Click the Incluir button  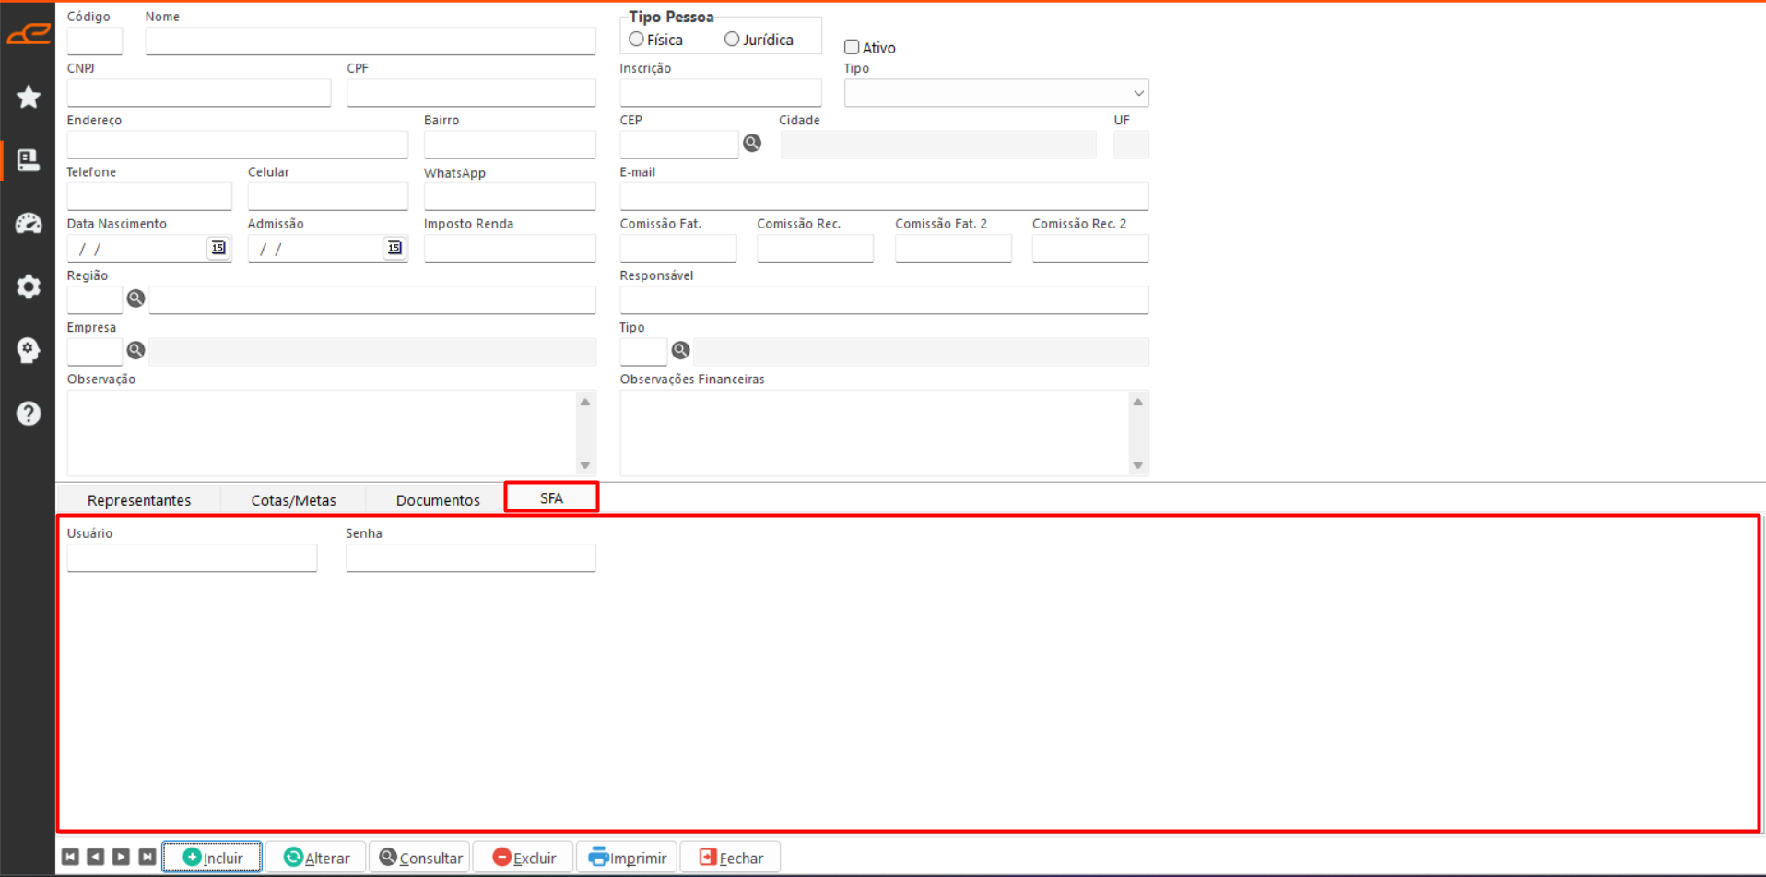coord(212,858)
